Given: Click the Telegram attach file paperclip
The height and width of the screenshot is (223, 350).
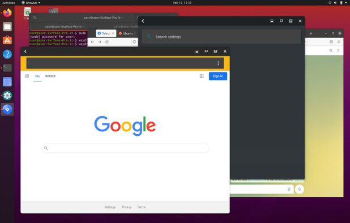Looking at the screenshot, I should (289, 189).
